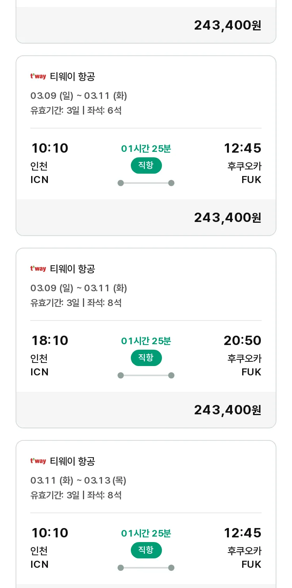
Task: Tap the 직항 badge on 18:10 flight
Action: (x=146, y=358)
